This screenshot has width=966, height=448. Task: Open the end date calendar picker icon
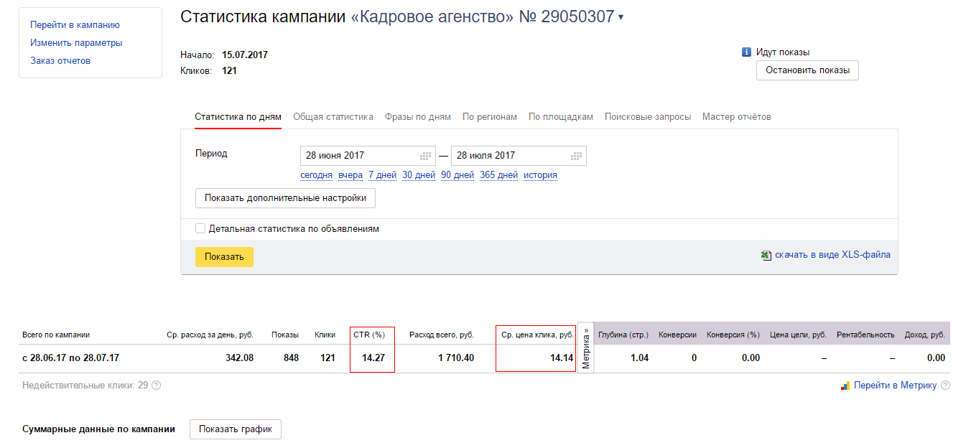[x=576, y=156]
